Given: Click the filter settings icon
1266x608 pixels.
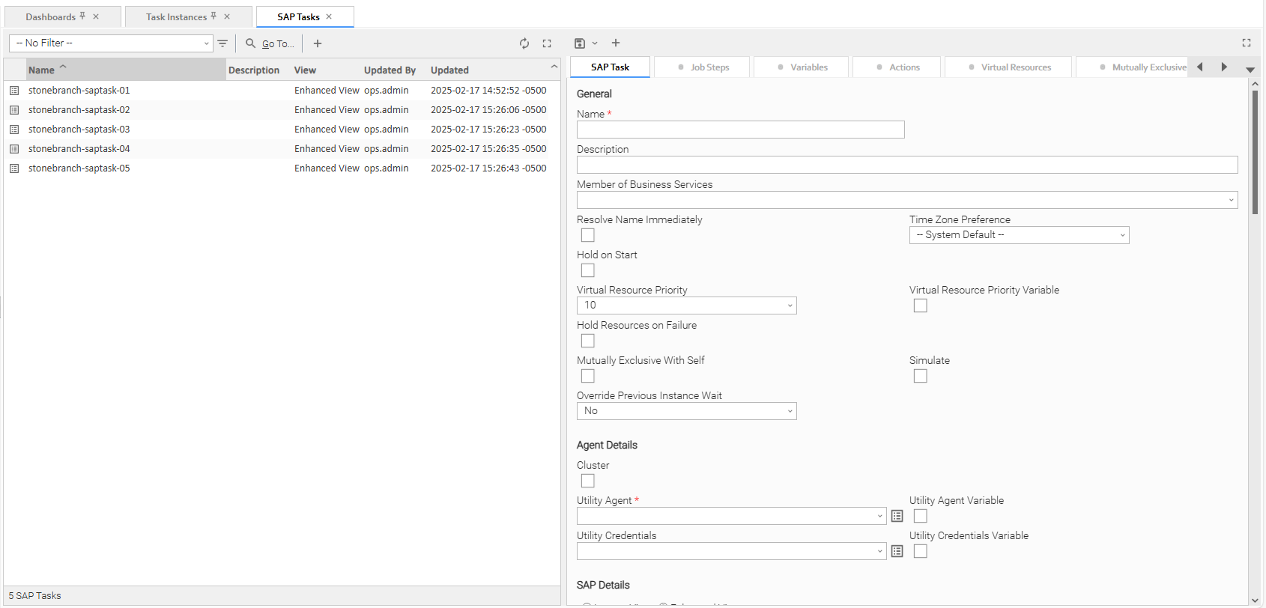Looking at the screenshot, I should pos(222,43).
